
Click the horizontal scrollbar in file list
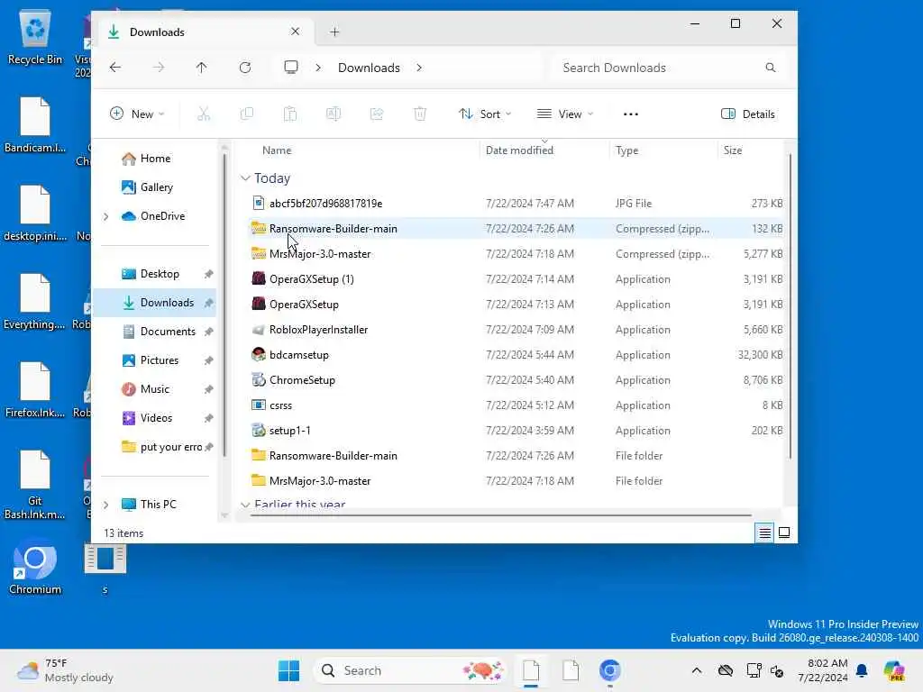click(x=500, y=515)
